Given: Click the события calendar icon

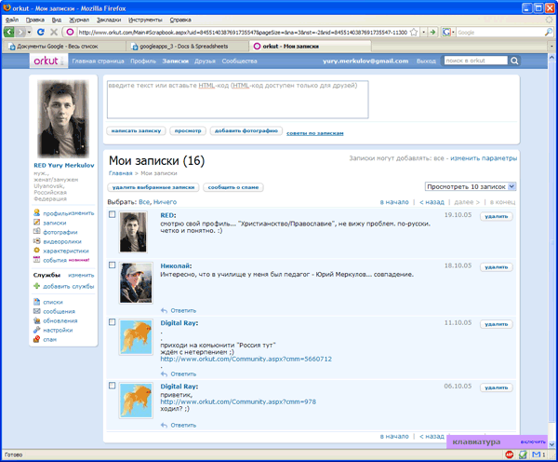Looking at the screenshot, I should click(36, 260).
